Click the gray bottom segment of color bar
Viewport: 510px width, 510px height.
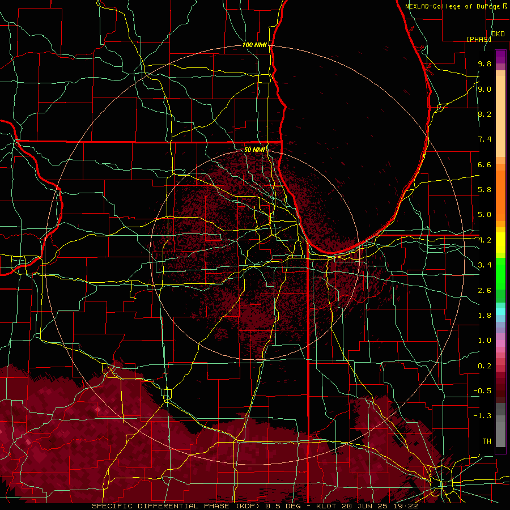click(x=500, y=432)
